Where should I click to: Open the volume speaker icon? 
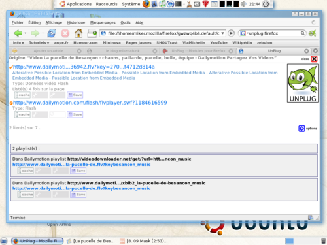pyautogui.click(x=243, y=4)
